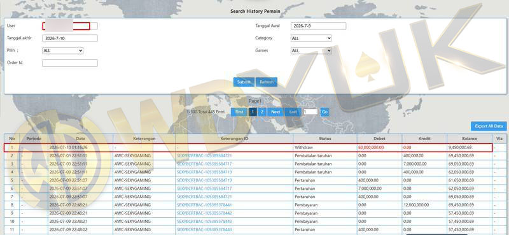Image resolution: width=509 pixels, height=235 pixels.
Task: Open row 2 link SEXYBCRTBAC-105385584721
Action: pos(204,155)
